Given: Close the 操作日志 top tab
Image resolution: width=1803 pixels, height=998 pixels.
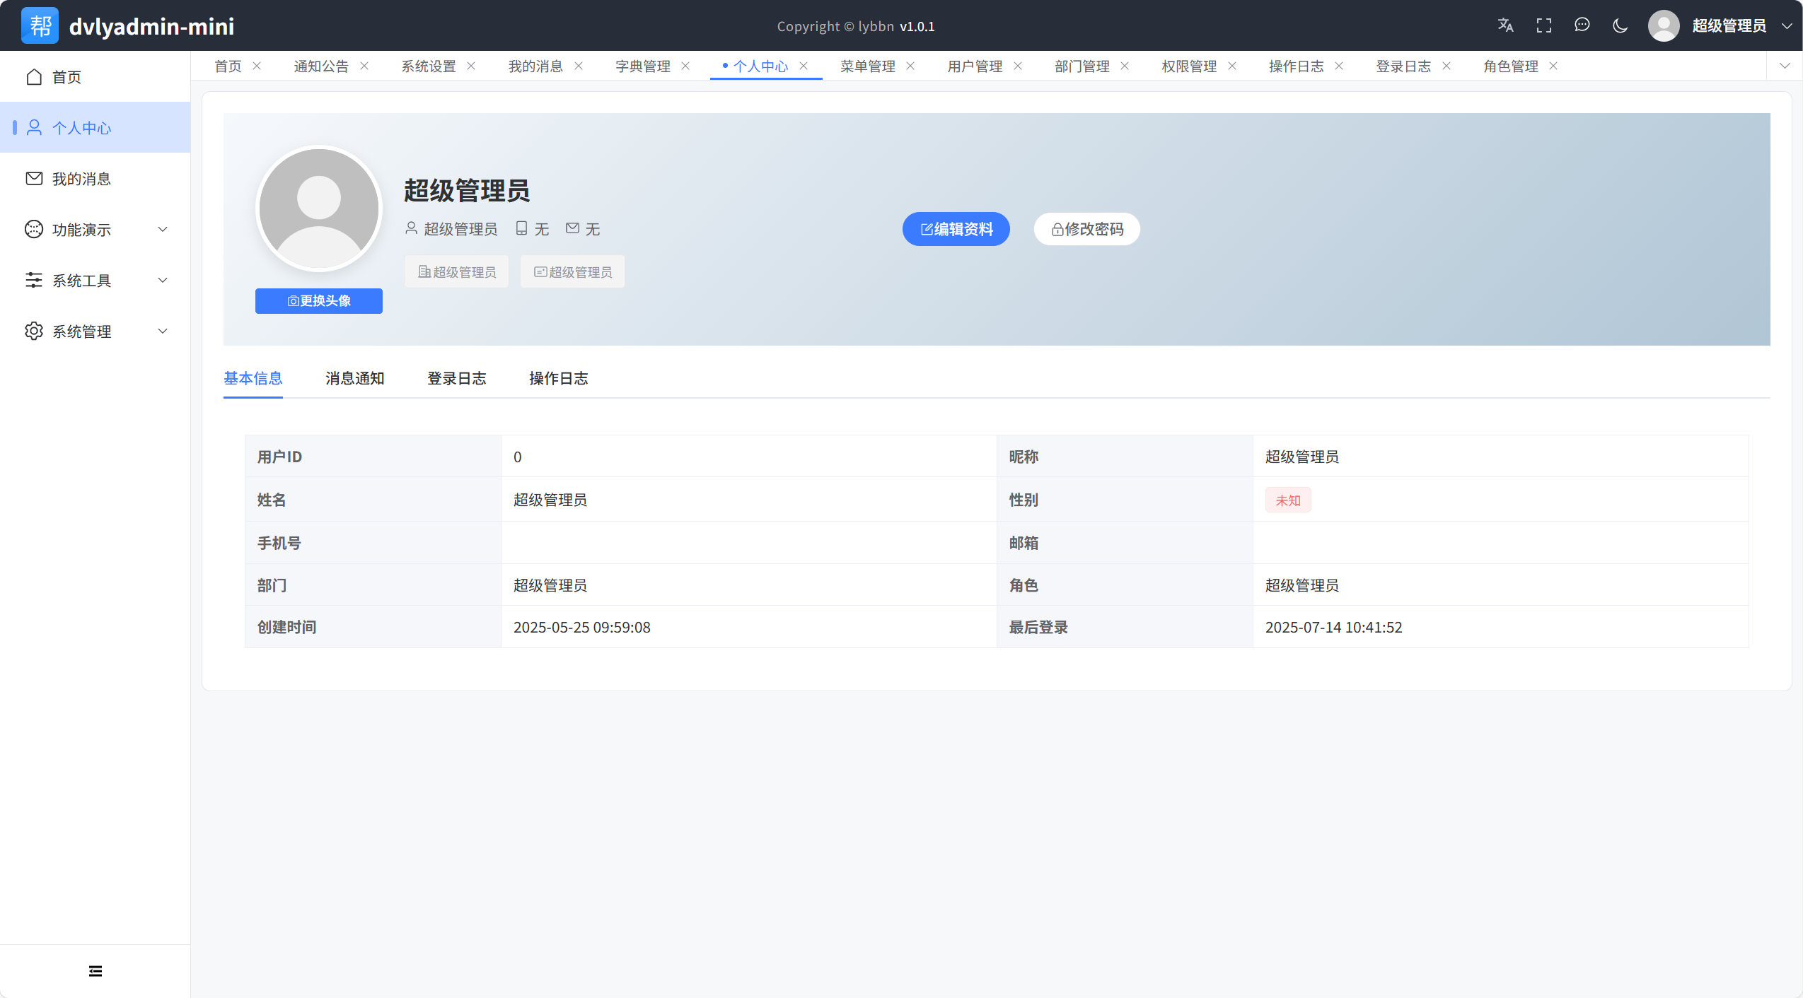Looking at the screenshot, I should pyautogui.click(x=1339, y=66).
